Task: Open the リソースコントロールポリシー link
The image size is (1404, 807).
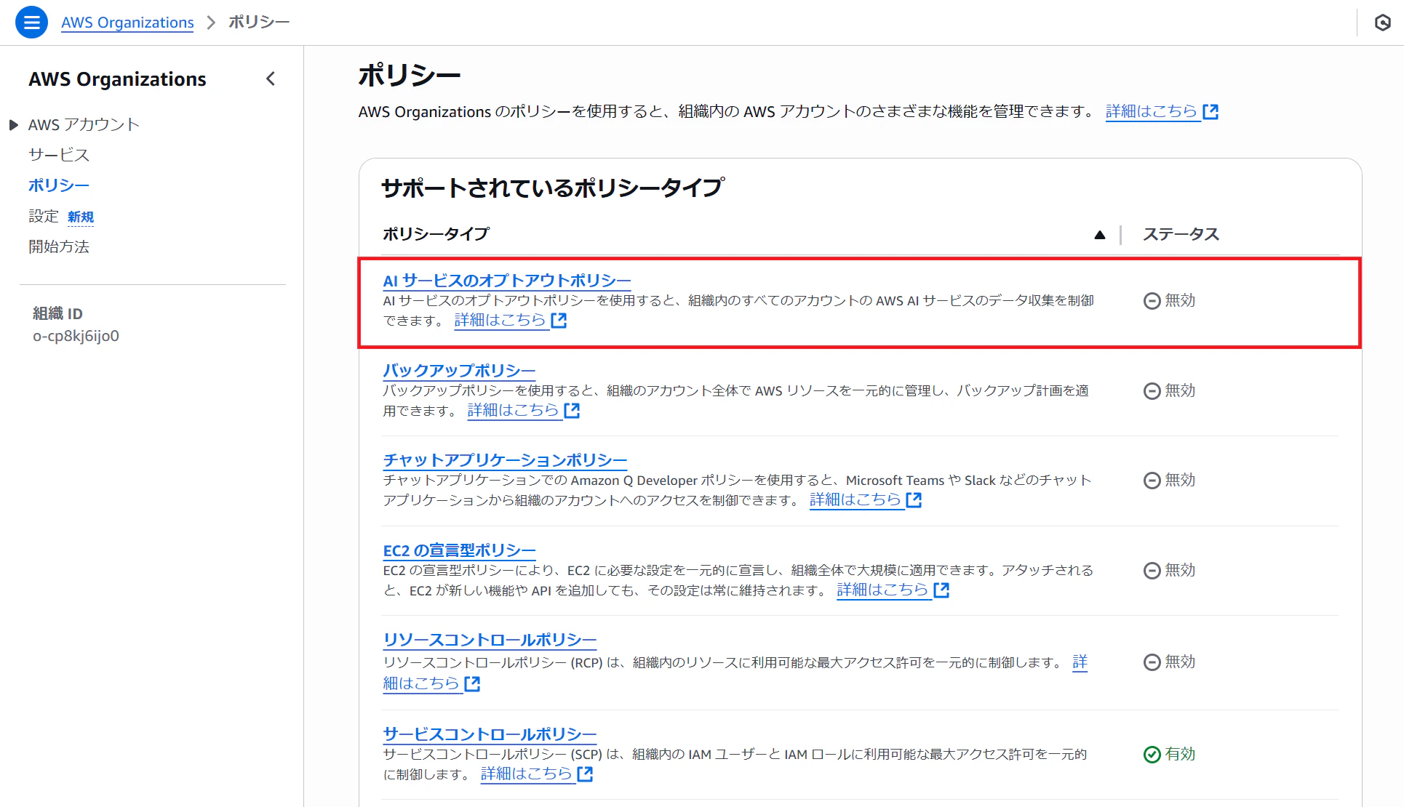Action: point(490,640)
